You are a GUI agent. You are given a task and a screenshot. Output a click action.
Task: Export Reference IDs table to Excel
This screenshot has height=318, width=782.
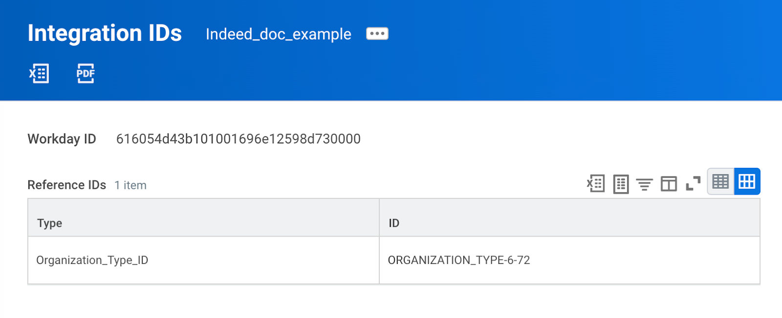(x=596, y=184)
